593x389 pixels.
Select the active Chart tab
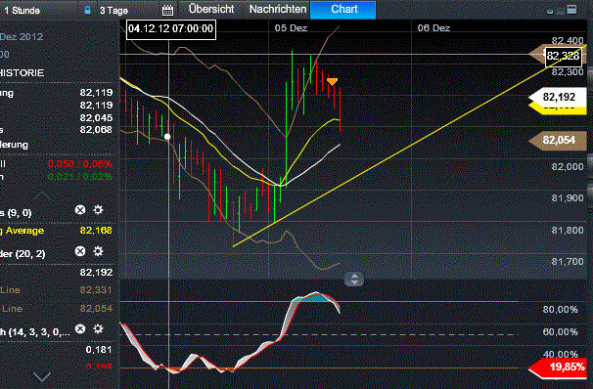pyautogui.click(x=343, y=10)
